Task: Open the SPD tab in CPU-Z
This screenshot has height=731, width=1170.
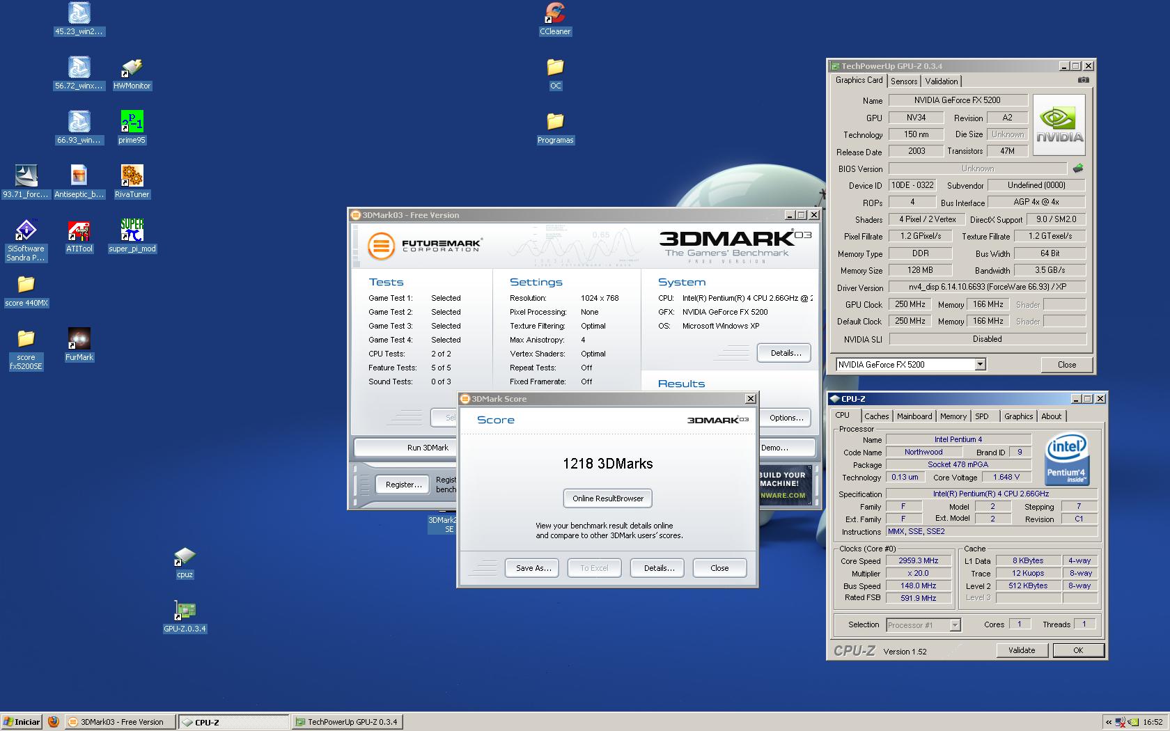Action: pos(982,416)
